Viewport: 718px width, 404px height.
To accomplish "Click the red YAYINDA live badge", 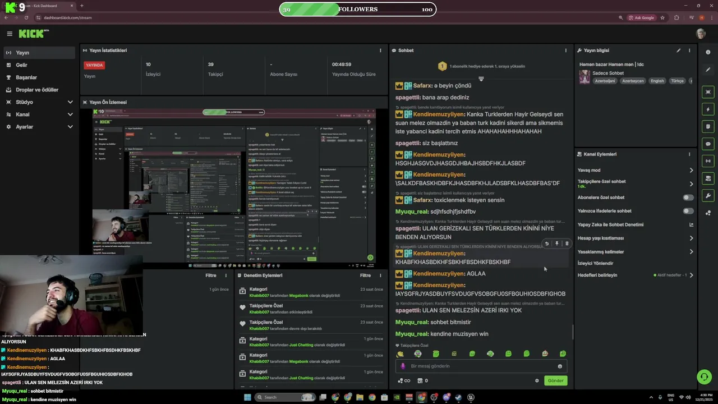I will click(x=94, y=65).
